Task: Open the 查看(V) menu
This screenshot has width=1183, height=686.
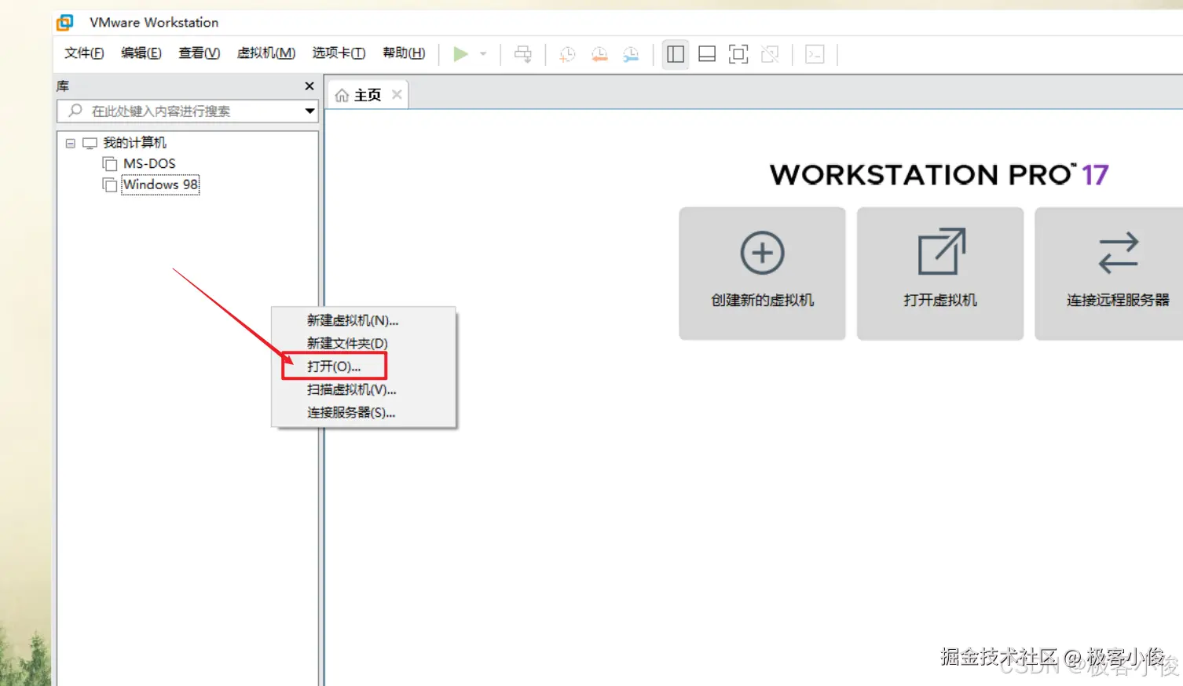Action: tap(200, 53)
